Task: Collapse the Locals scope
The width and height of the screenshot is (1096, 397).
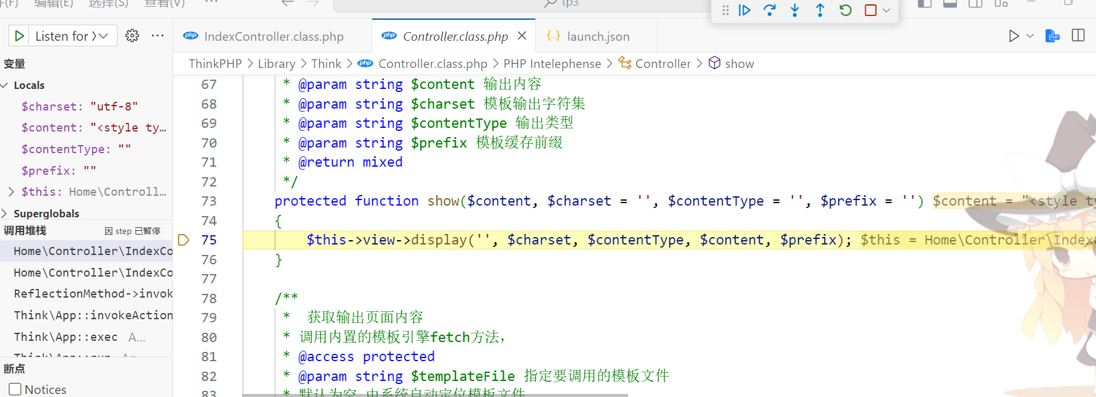Action: 5,85
